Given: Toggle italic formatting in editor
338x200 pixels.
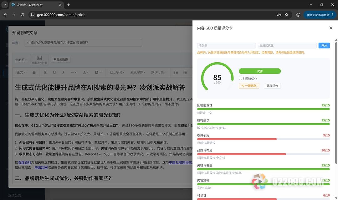Looking at the screenshot, I should [63, 72].
